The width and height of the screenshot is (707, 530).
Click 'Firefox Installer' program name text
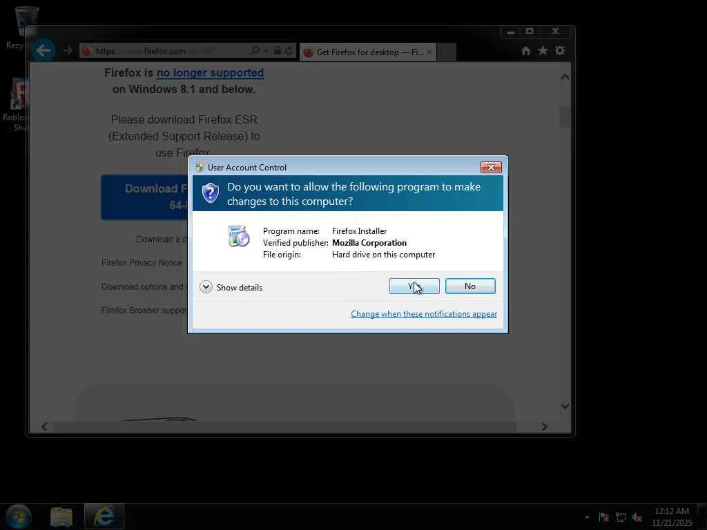coord(359,231)
